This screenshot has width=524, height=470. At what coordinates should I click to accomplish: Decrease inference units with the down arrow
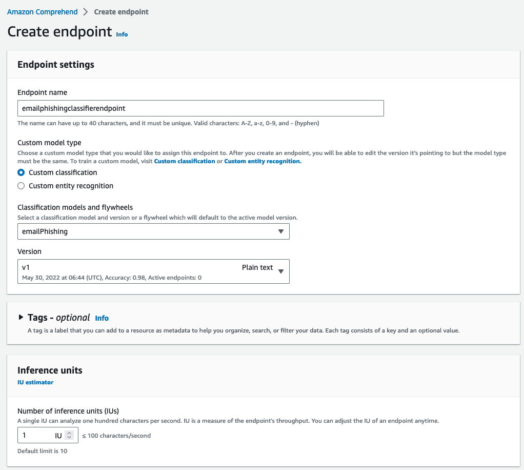click(x=70, y=438)
